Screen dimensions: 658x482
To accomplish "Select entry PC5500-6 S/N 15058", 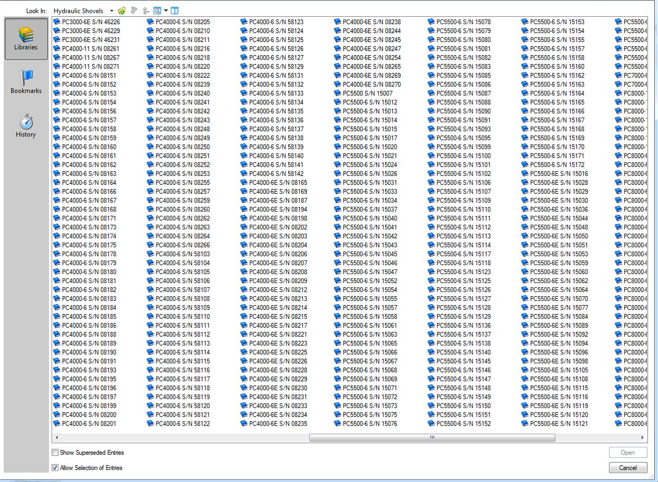I will tap(366, 317).
